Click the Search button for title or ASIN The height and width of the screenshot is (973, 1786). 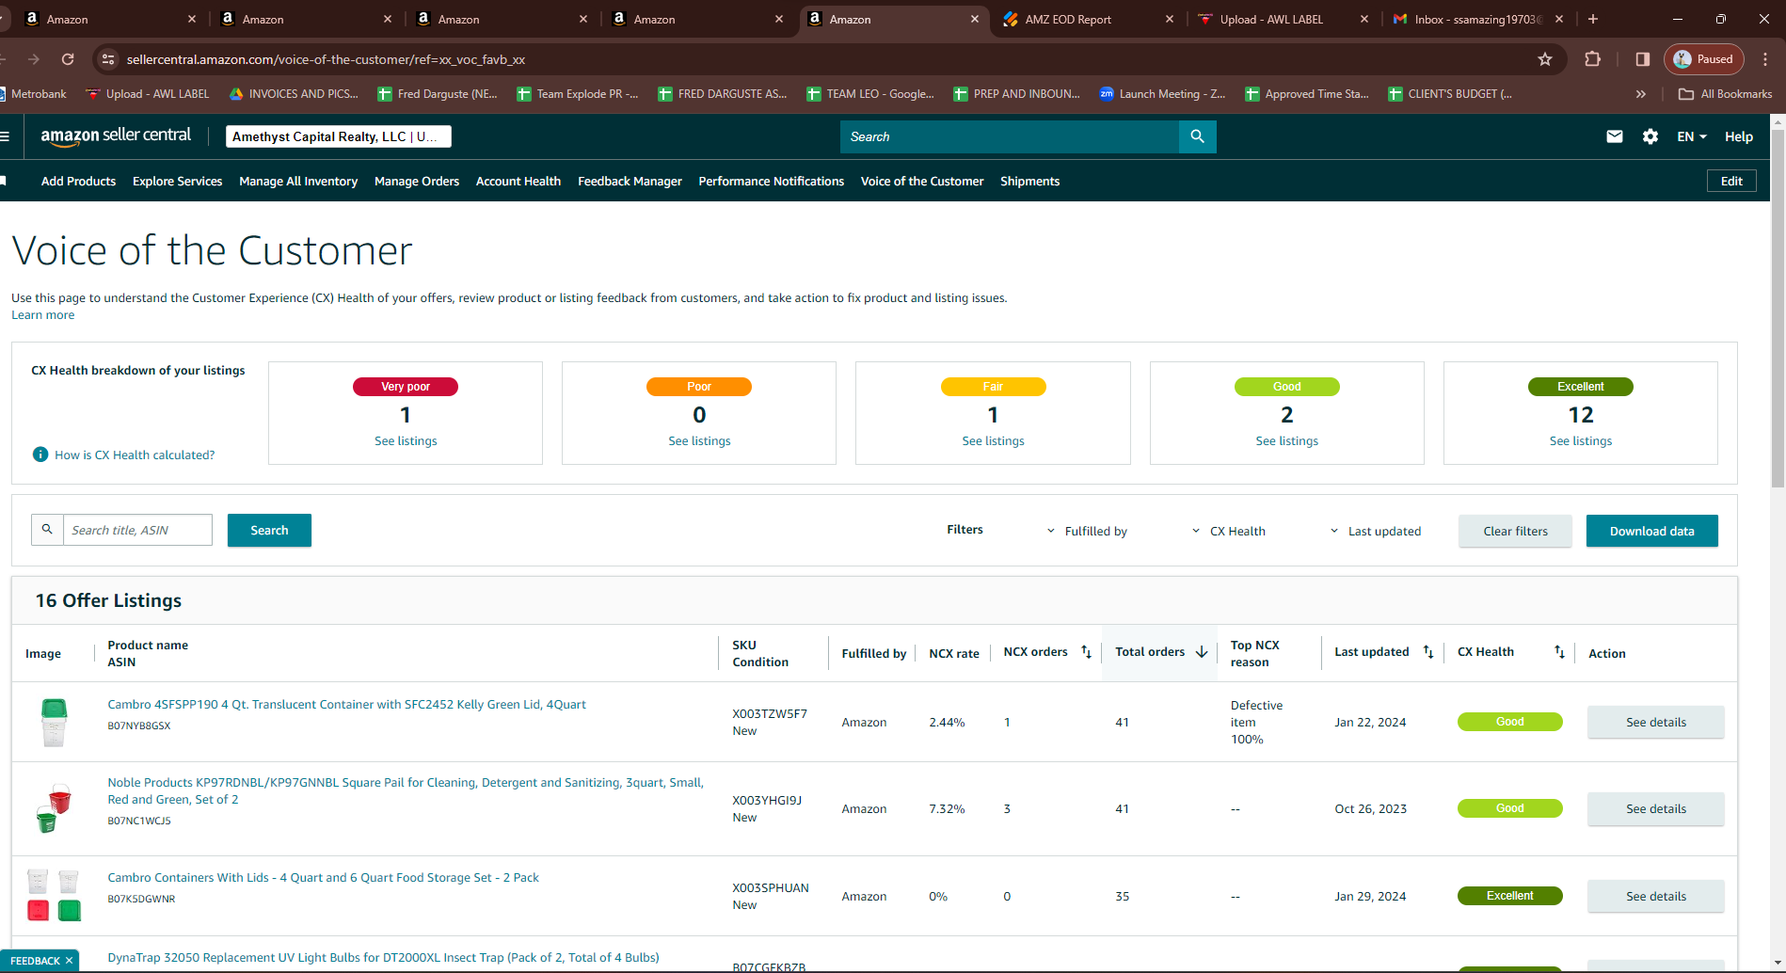pos(269,531)
